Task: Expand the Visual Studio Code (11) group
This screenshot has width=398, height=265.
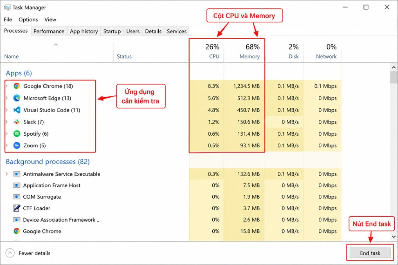Action: coord(7,110)
